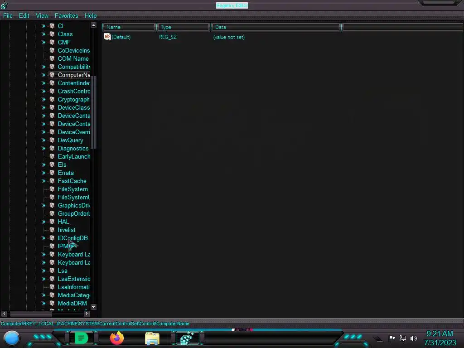Expand the MediaDRM key arrow
Image resolution: width=464 pixels, height=348 pixels.
coord(43,303)
